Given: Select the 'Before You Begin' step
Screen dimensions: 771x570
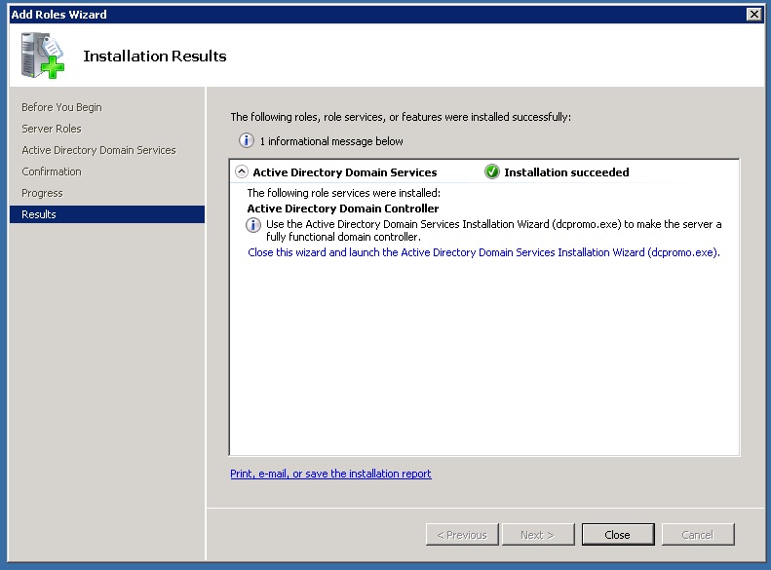Looking at the screenshot, I should point(61,107).
